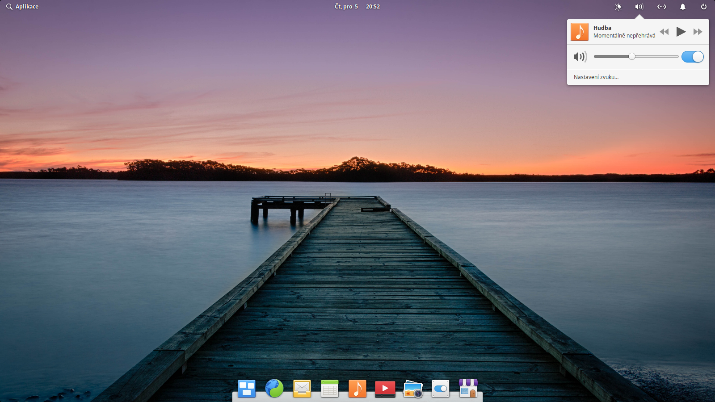Open the Photos application in the dock
The width and height of the screenshot is (715, 402).
[412, 388]
